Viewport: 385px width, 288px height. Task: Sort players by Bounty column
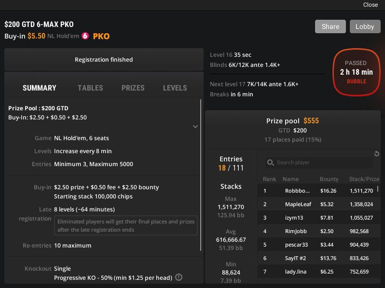pyautogui.click(x=329, y=179)
